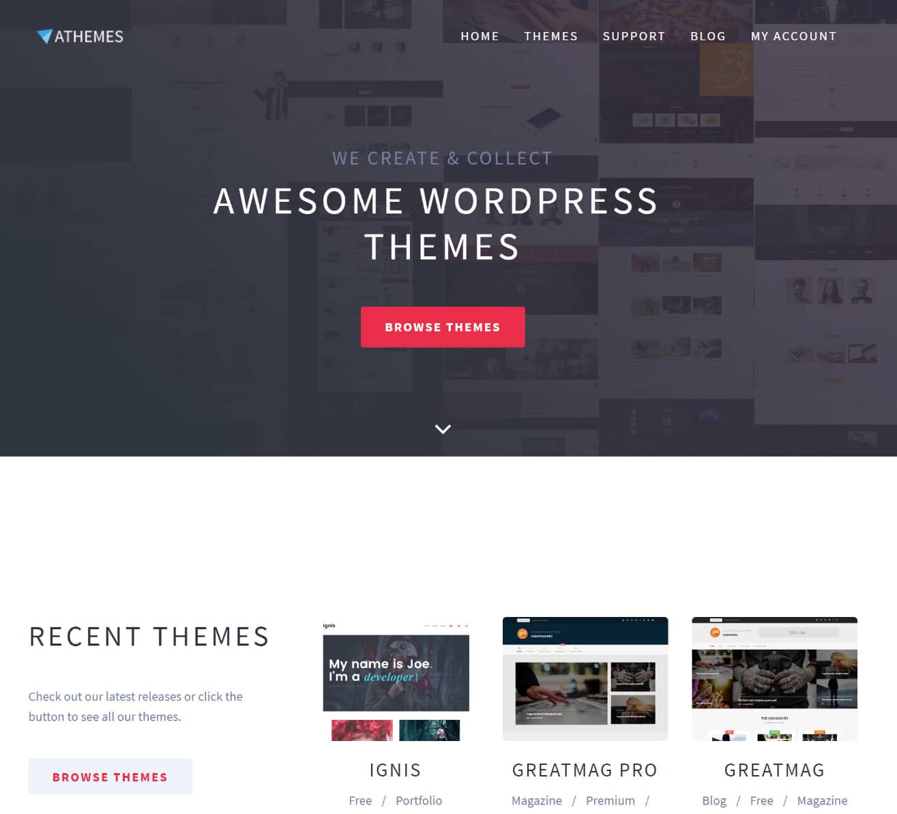The height and width of the screenshot is (814, 897).
Task: Click the Free tag under Ignis
Action: pos(360,800)
